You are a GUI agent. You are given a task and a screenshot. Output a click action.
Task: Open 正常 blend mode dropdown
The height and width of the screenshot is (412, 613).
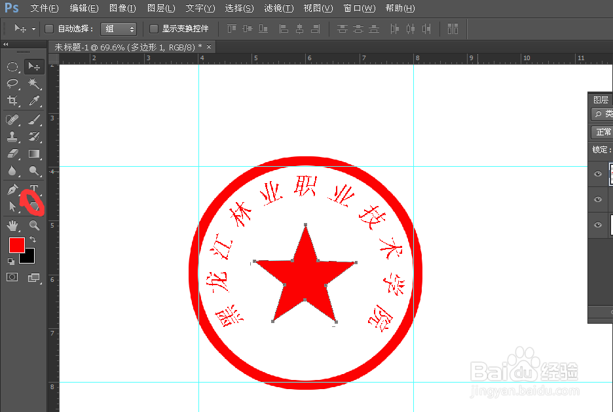[602, 132]
